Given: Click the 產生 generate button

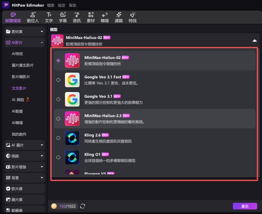Looking at the screenshot, I should click(x=244, y=206).
